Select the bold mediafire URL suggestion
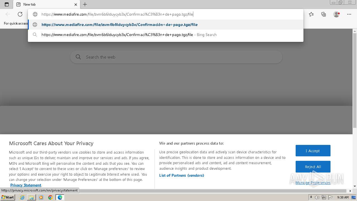 point(166,25)
